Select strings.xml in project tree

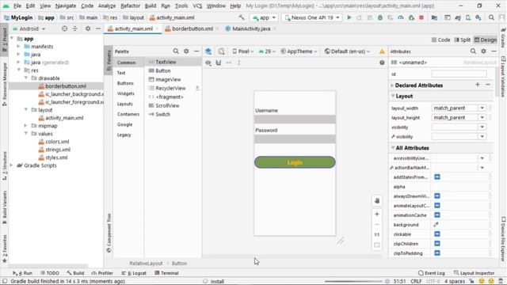58,150
